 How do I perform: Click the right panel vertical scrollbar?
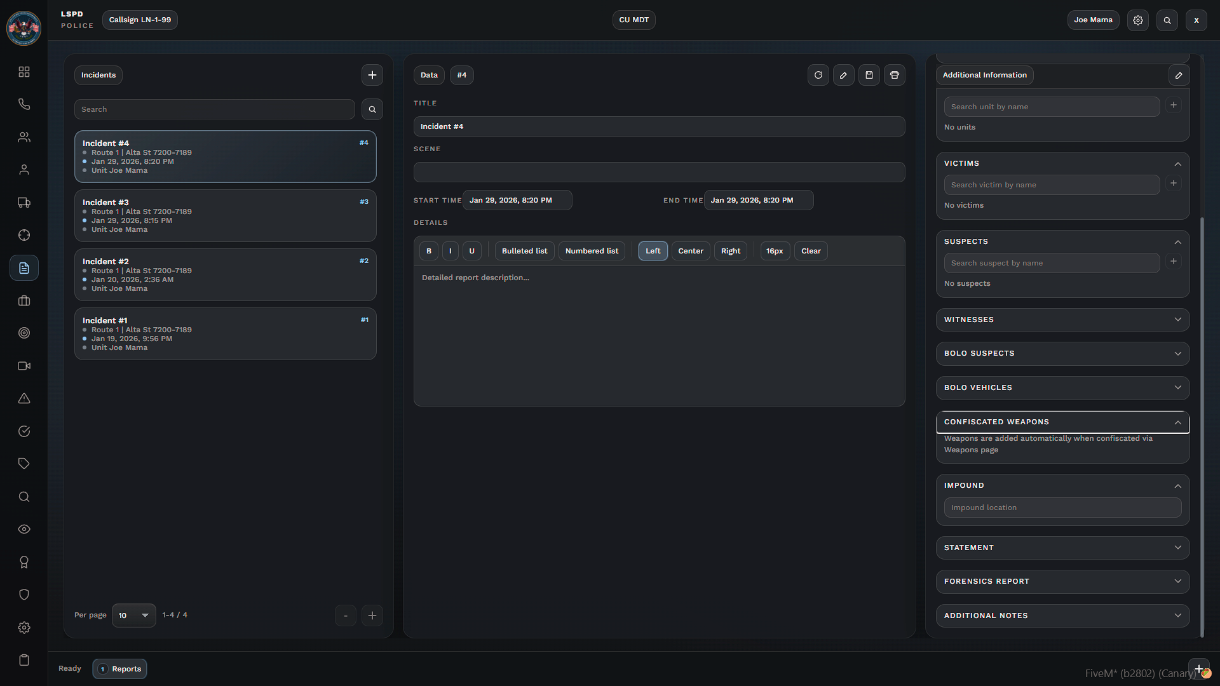click(1202, 426)
